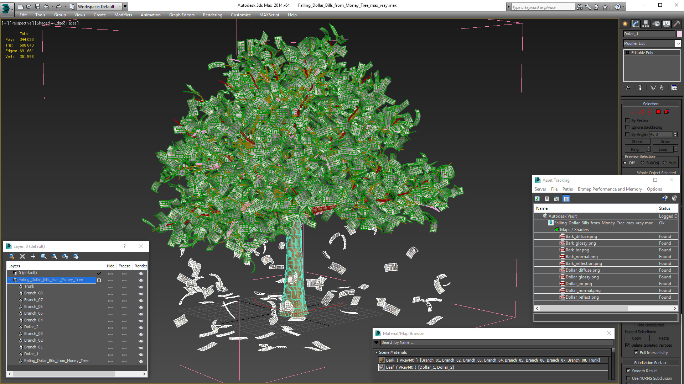This screenshot has height=384, width=684.
Task: Open the Utilities panel hammer icon
Action: 677,24
